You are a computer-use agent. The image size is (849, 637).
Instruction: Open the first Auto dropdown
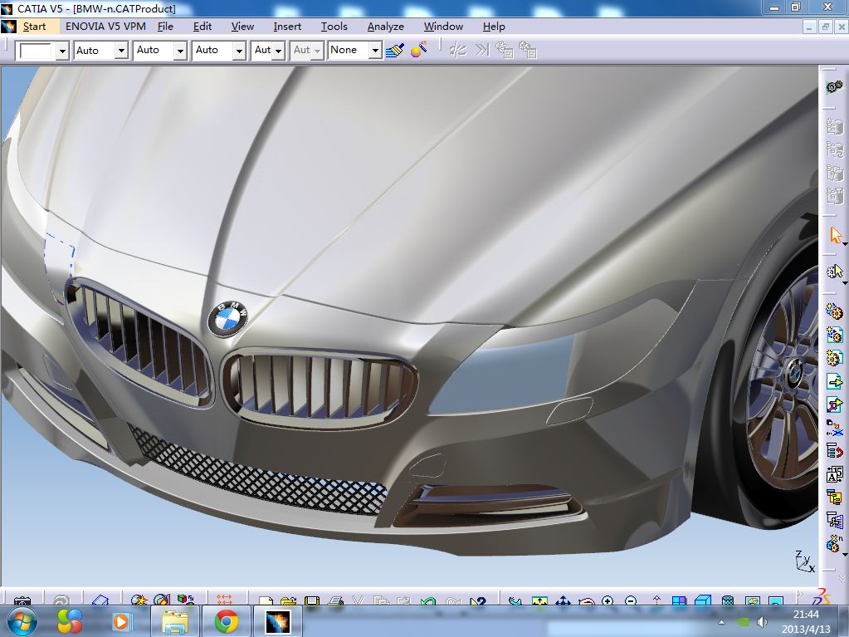click(x=121, y=51)
